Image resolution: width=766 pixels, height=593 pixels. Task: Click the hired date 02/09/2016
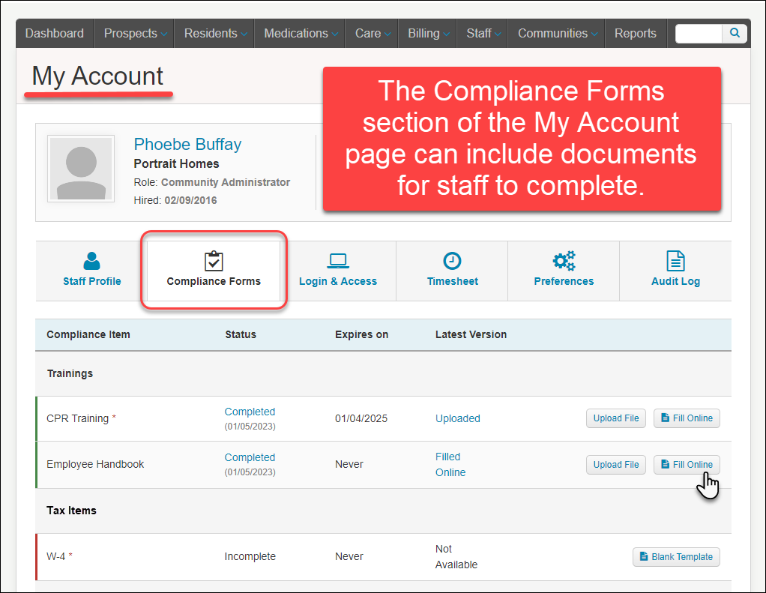tap(190, 200)
